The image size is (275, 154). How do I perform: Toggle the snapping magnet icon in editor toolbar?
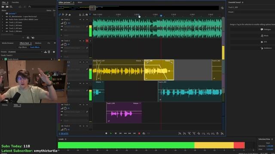tap(87, 15)
